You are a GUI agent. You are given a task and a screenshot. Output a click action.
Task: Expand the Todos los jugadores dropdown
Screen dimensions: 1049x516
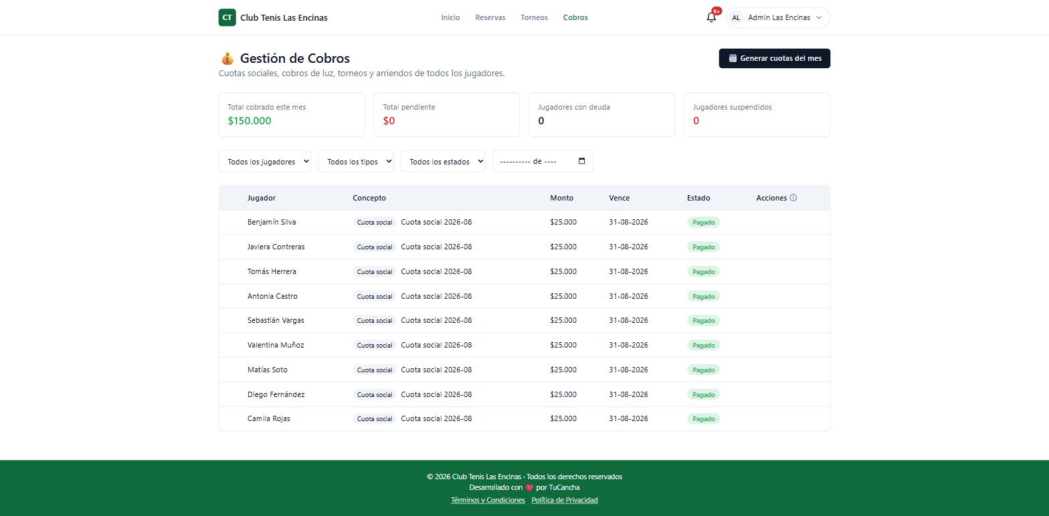click(265, 161)
